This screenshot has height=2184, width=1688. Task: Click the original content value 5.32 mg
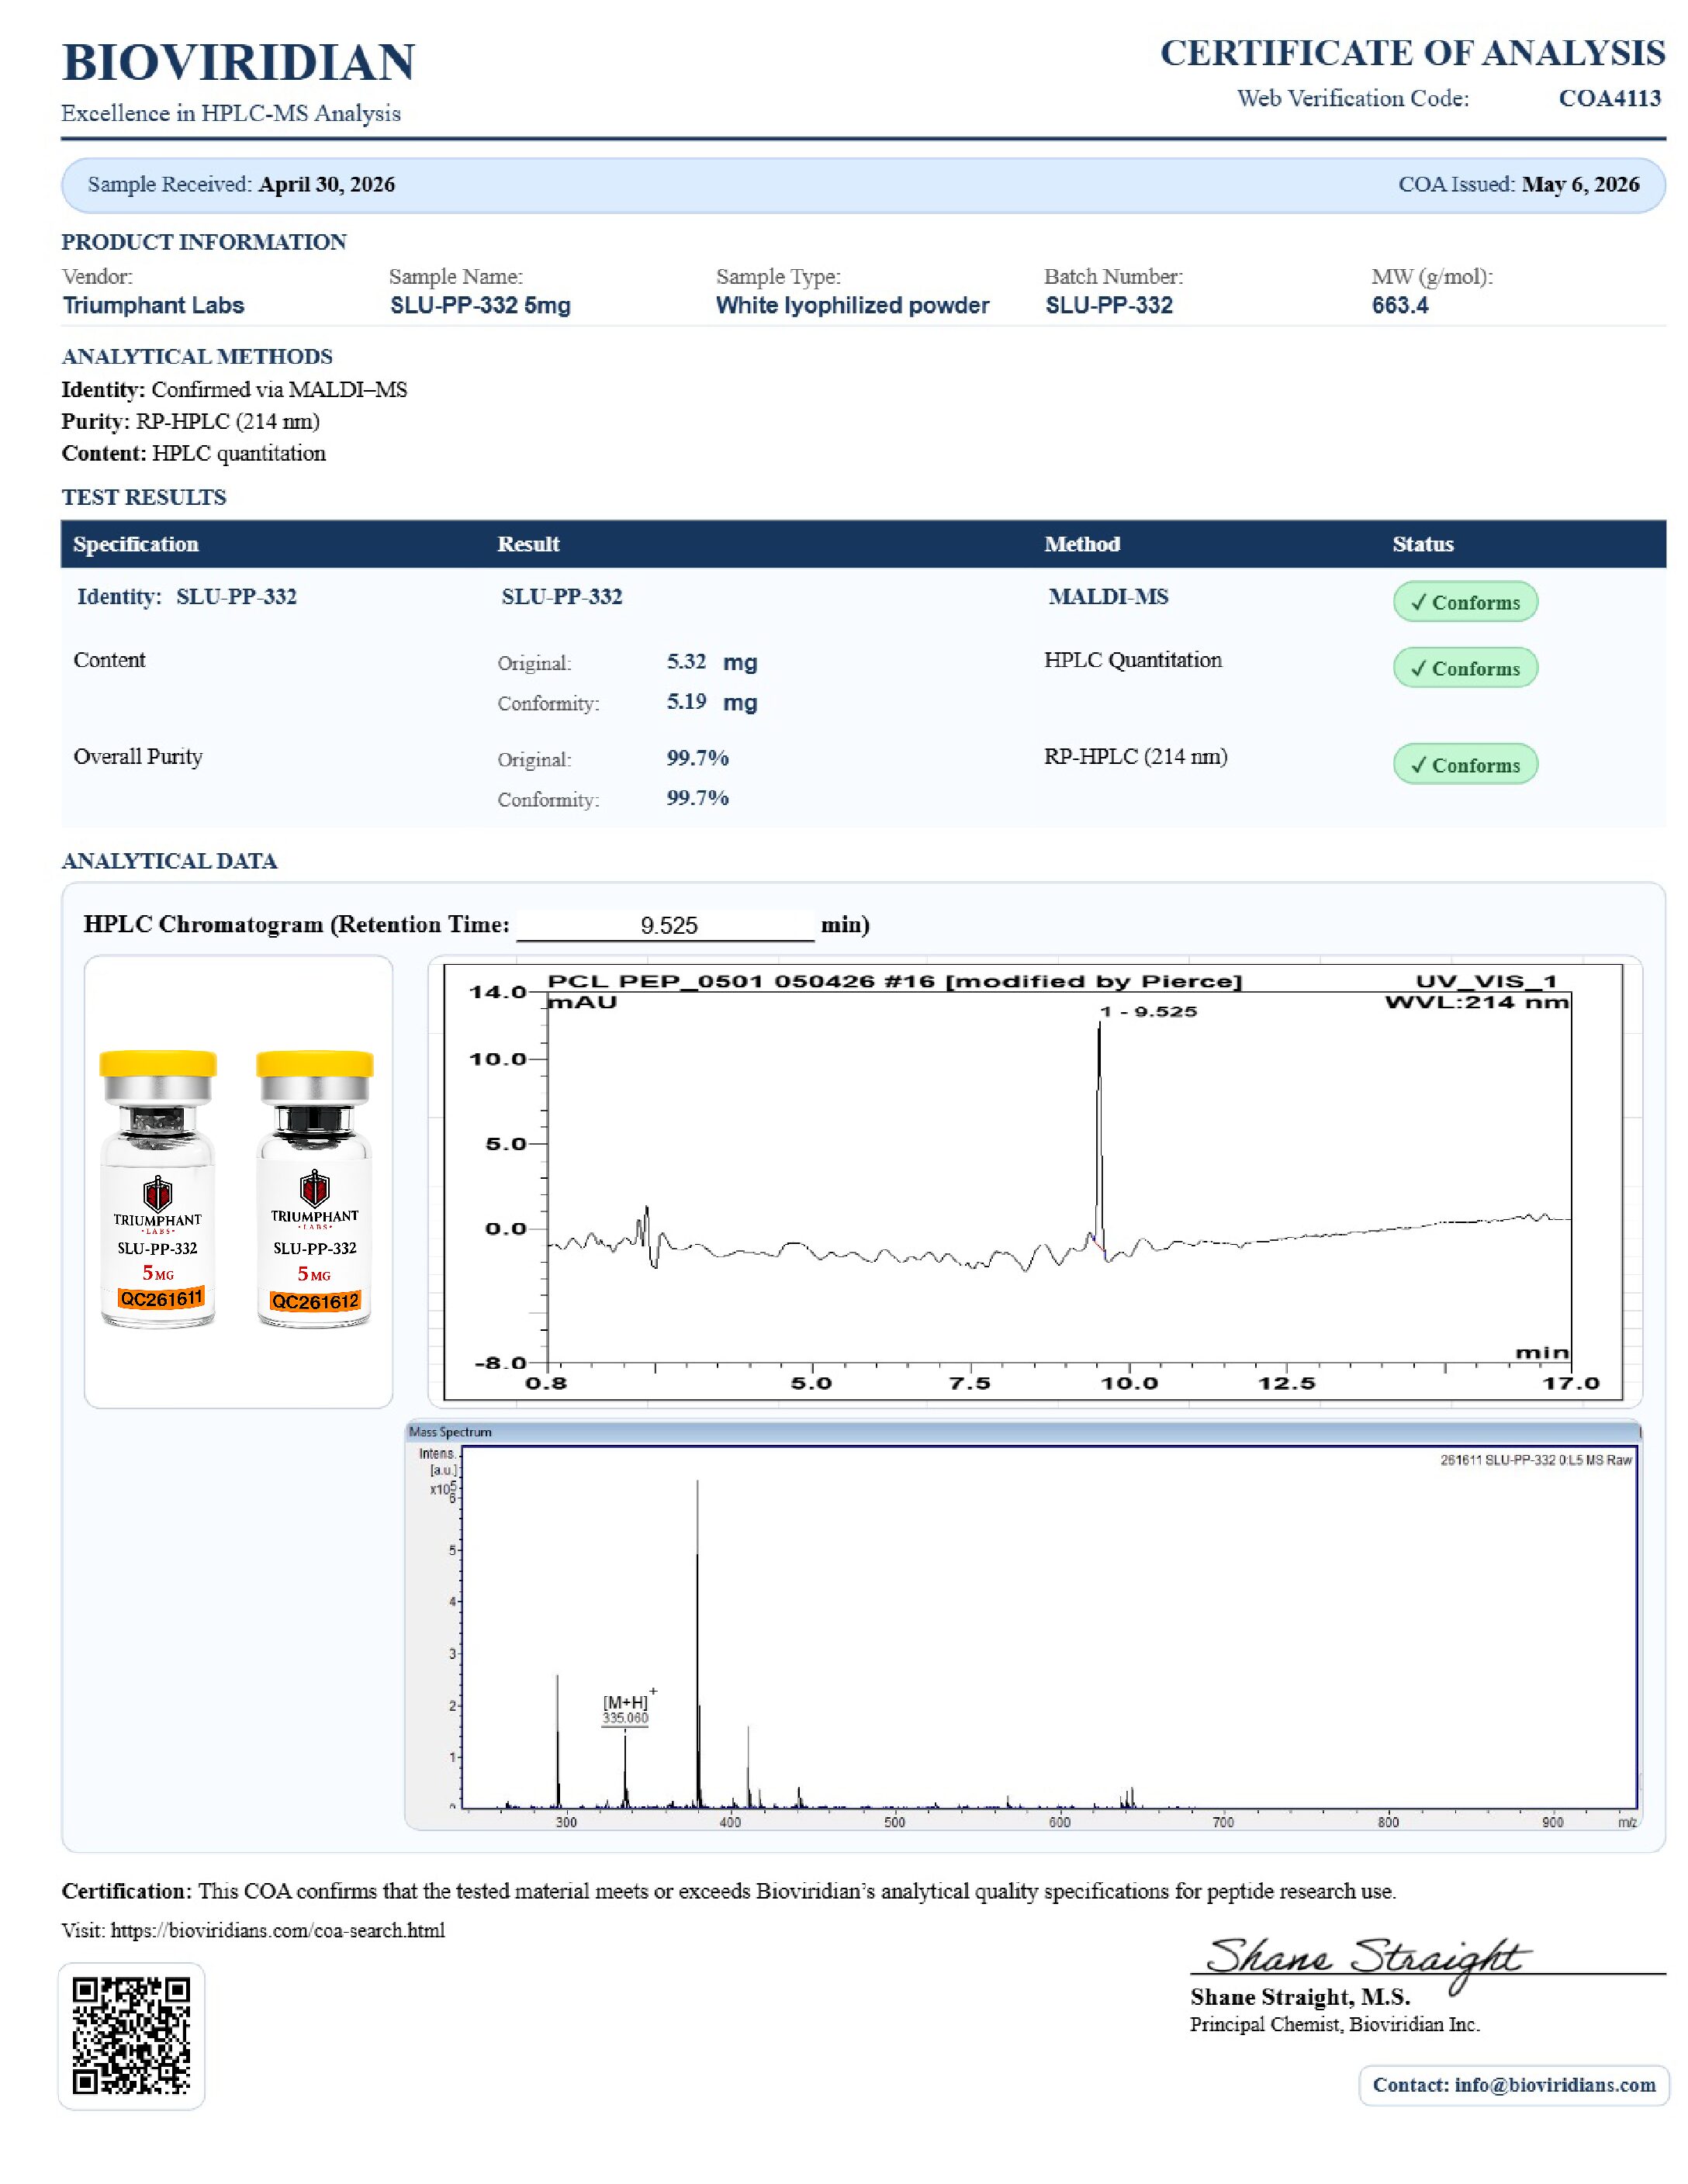click(711, 662)
